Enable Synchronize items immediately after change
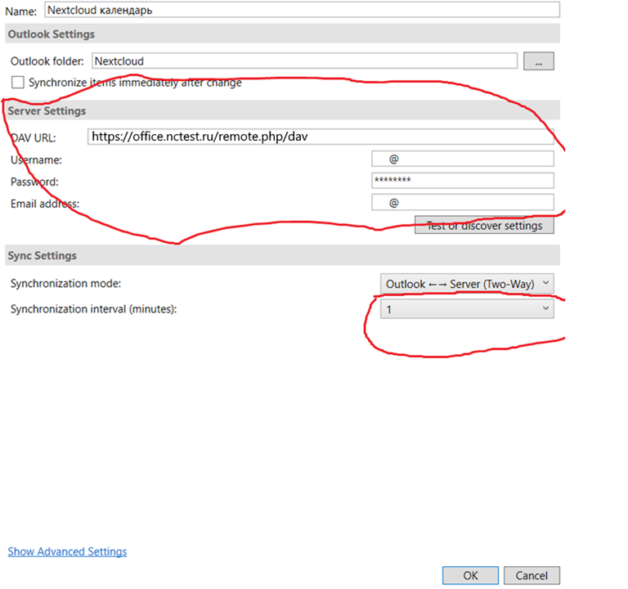Screen dimensions: 628x589 pyautogui.click(x=18, y=82)
